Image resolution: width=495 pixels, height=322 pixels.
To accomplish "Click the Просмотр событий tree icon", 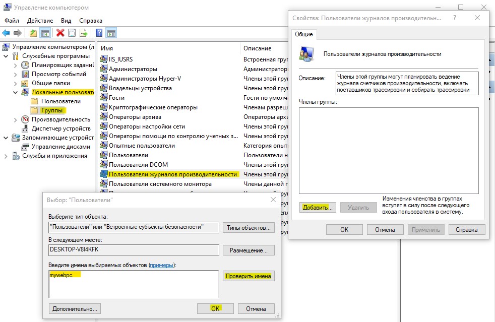I will [x=25, y=74].
